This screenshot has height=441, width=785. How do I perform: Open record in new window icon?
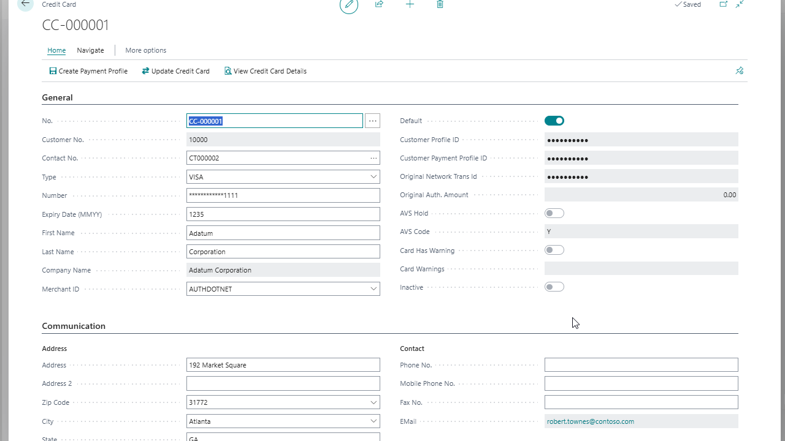coord(723,4)
